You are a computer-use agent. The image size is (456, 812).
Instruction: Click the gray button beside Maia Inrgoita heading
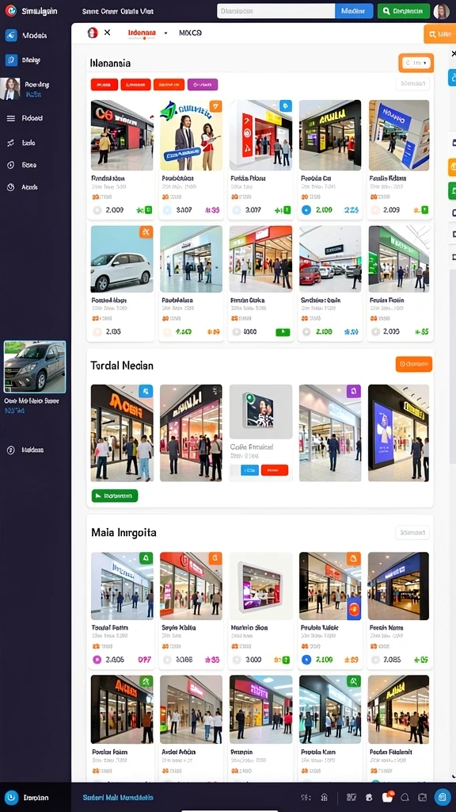click(x=412, y=532)
